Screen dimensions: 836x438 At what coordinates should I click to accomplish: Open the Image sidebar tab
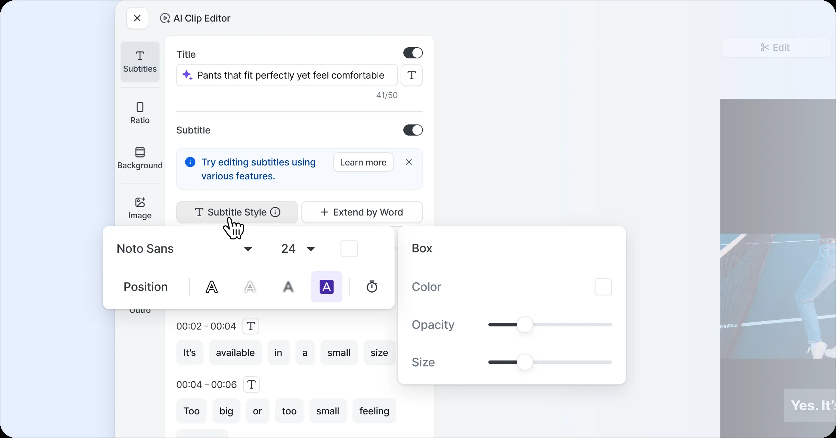coord(140,208)
